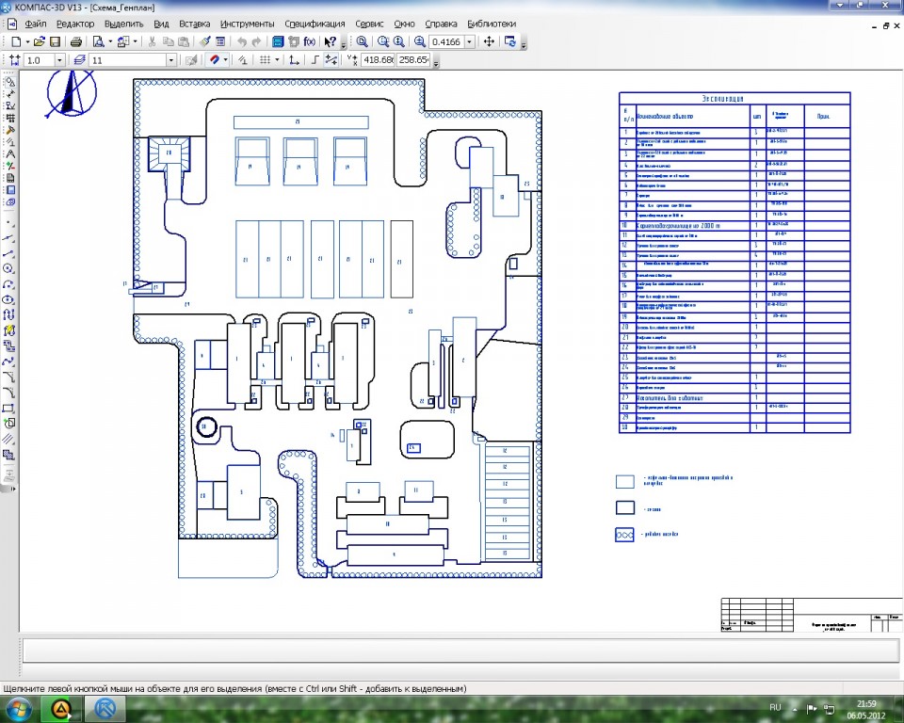Toggle the global snaps magnet button

[215, 60]
